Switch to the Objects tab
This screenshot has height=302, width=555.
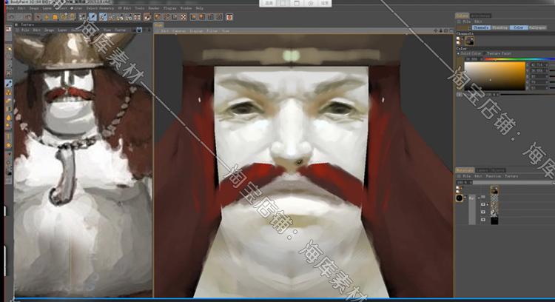pyautogui.click(x=498, y=170)
